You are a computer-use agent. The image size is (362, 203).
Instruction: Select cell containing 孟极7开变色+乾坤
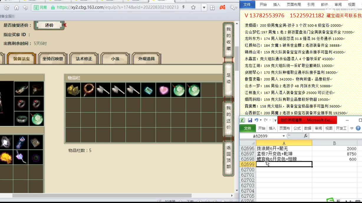(x=284, y=154)
